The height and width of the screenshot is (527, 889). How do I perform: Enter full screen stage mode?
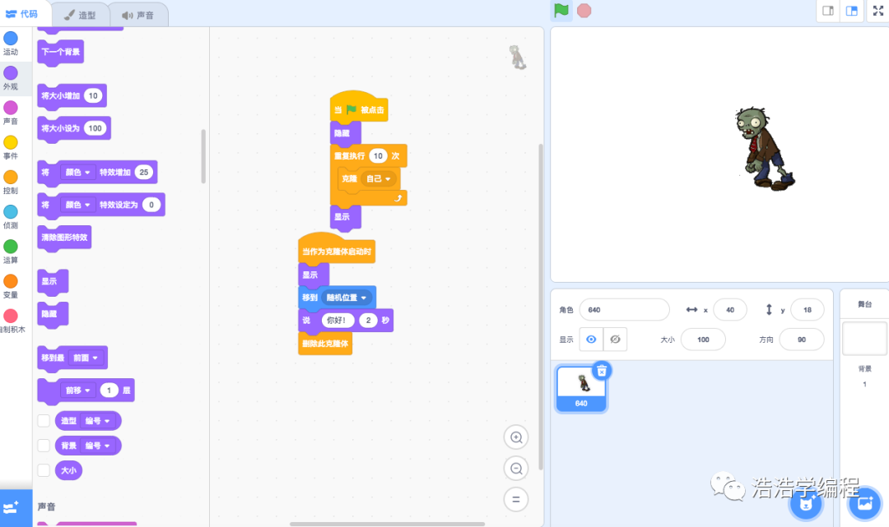pos(877,11)
